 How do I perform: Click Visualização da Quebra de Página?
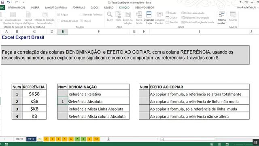pyautogui.click(x=13, y=18)
